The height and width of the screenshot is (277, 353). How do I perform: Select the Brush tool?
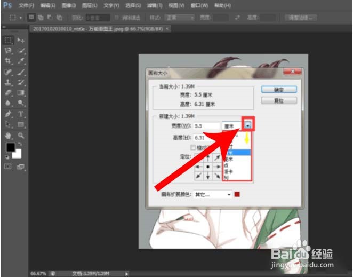[21, 72]
